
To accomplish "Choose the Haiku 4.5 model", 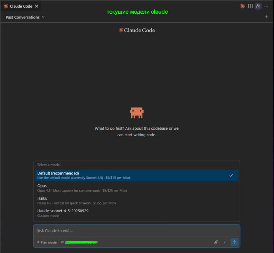I will pos(137,200).
